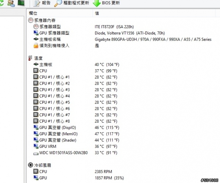Click the CPU #1 / 核心 #5 icon
Image resolution: width=220 pixels, height=183 pixels.
(36, 102)
